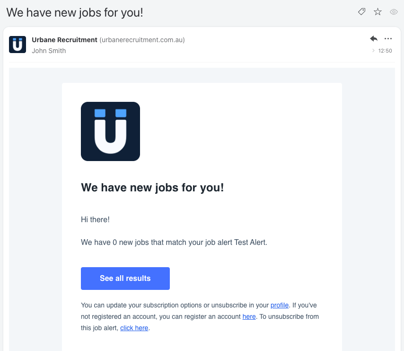This screenshot has width=404, height=351.
Task: Reply to John Smith's email
Action: click(373, 39)
